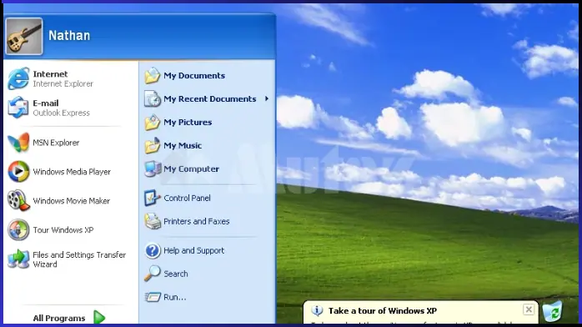Select E-mail menu label
The width and height of the screenshot is (582, 327).
point(46,103)
